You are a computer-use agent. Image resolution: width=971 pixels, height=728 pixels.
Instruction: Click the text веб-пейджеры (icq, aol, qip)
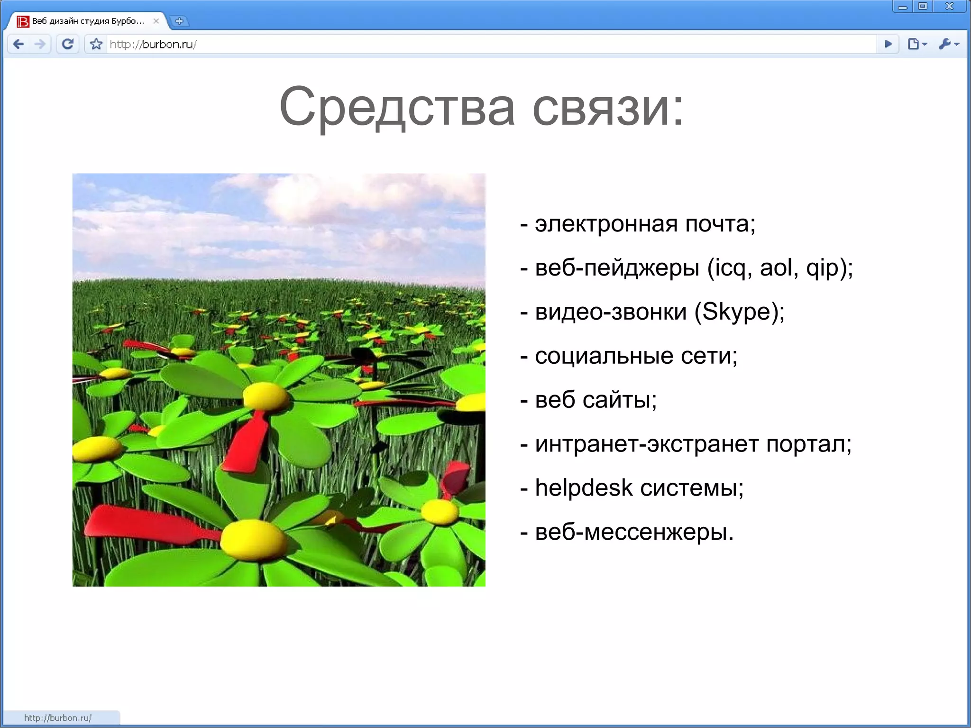pyautogui.click(x=694, y=268)
